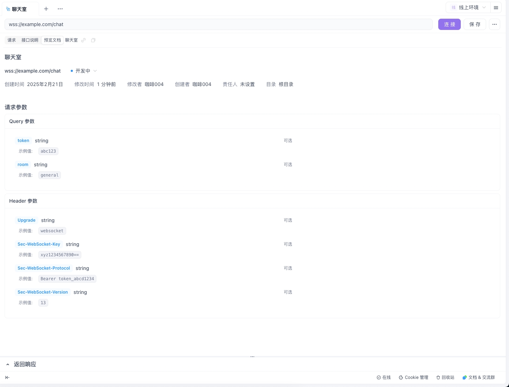Click the Sec-WebSocket-Version header name
The height and width of the screenshot is (387, 509).
coord(43,292)
